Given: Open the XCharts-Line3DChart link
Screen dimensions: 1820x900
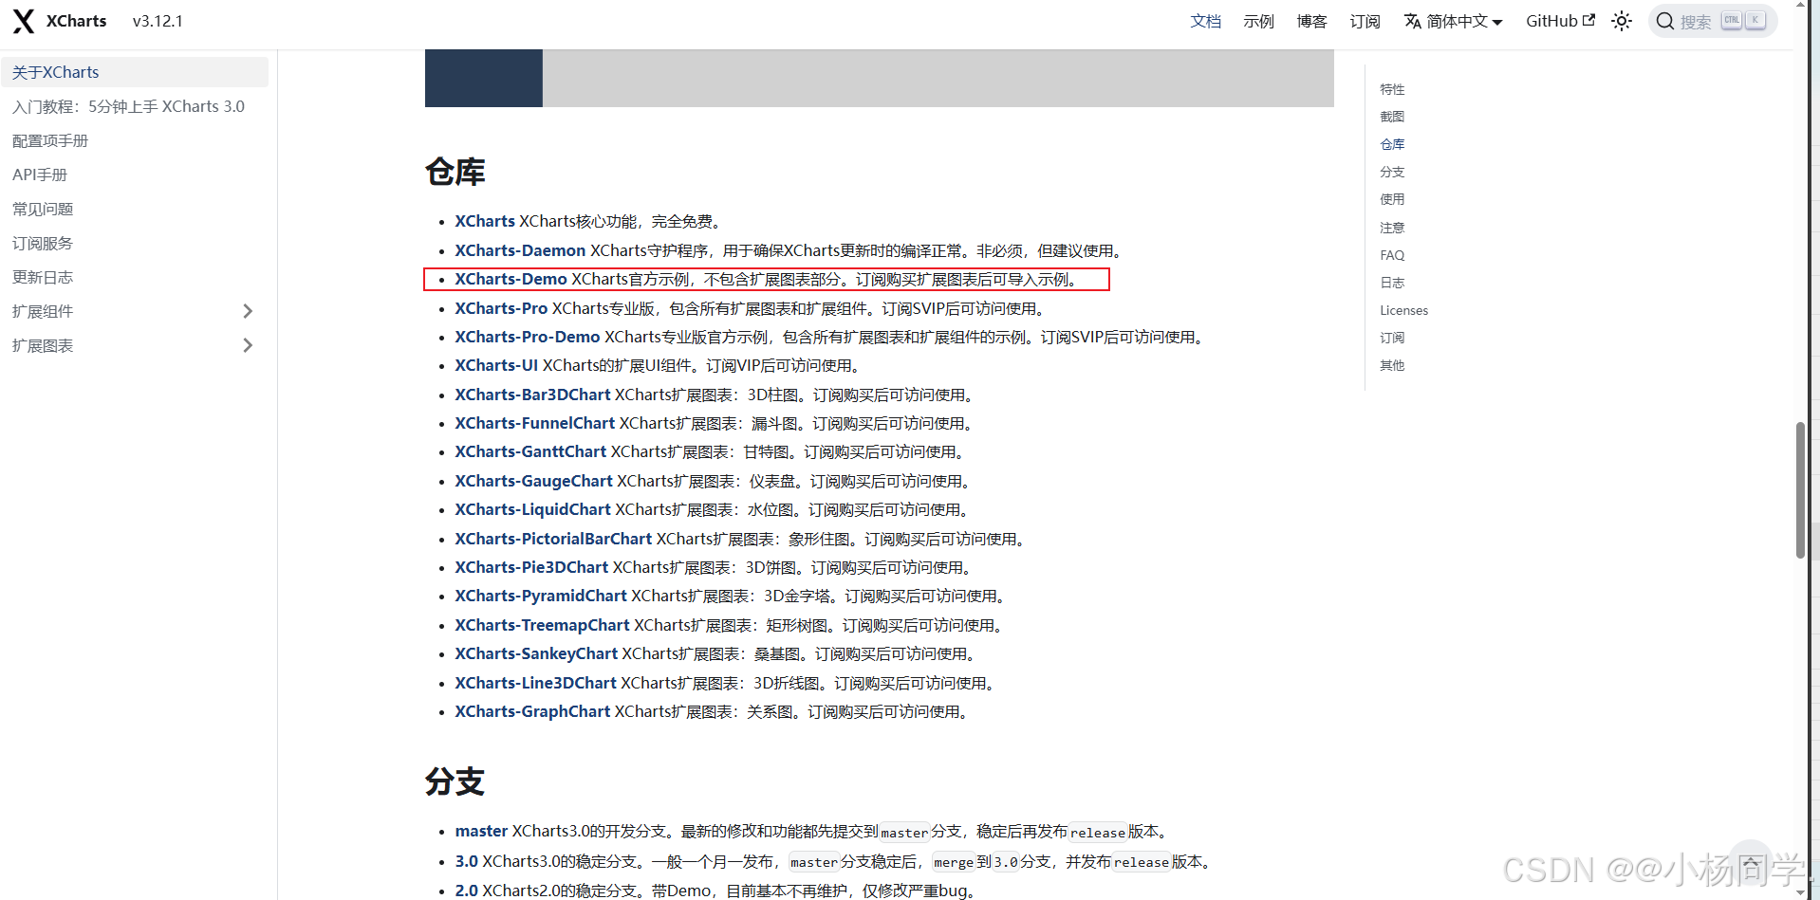Looking at the screenshot, I should pos(536,683).
